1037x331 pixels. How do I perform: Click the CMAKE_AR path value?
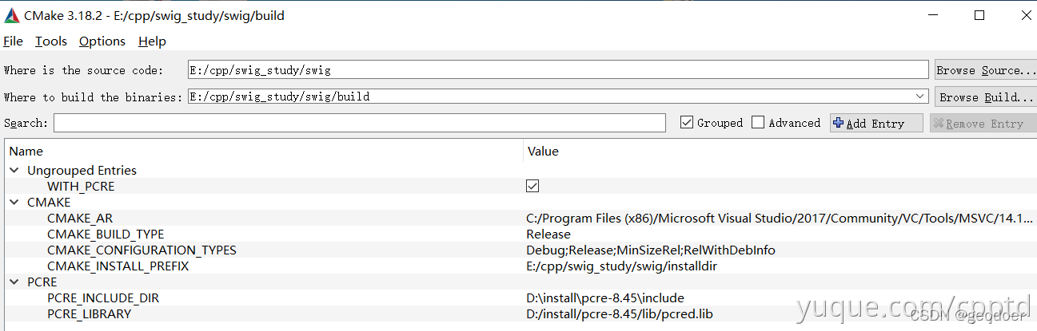coord(780,218)
